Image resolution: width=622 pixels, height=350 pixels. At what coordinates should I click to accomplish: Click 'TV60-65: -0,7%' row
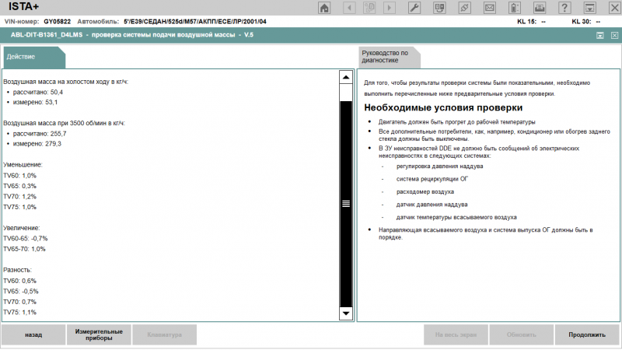click(26, 239)
